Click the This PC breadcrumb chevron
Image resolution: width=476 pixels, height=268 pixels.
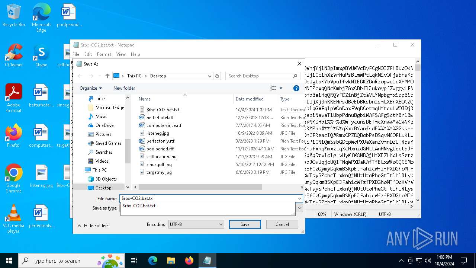pyautogui.click(x=146, y=76)
